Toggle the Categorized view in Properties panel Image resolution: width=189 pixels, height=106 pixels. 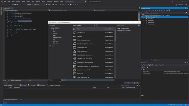(x=142, y=67)
